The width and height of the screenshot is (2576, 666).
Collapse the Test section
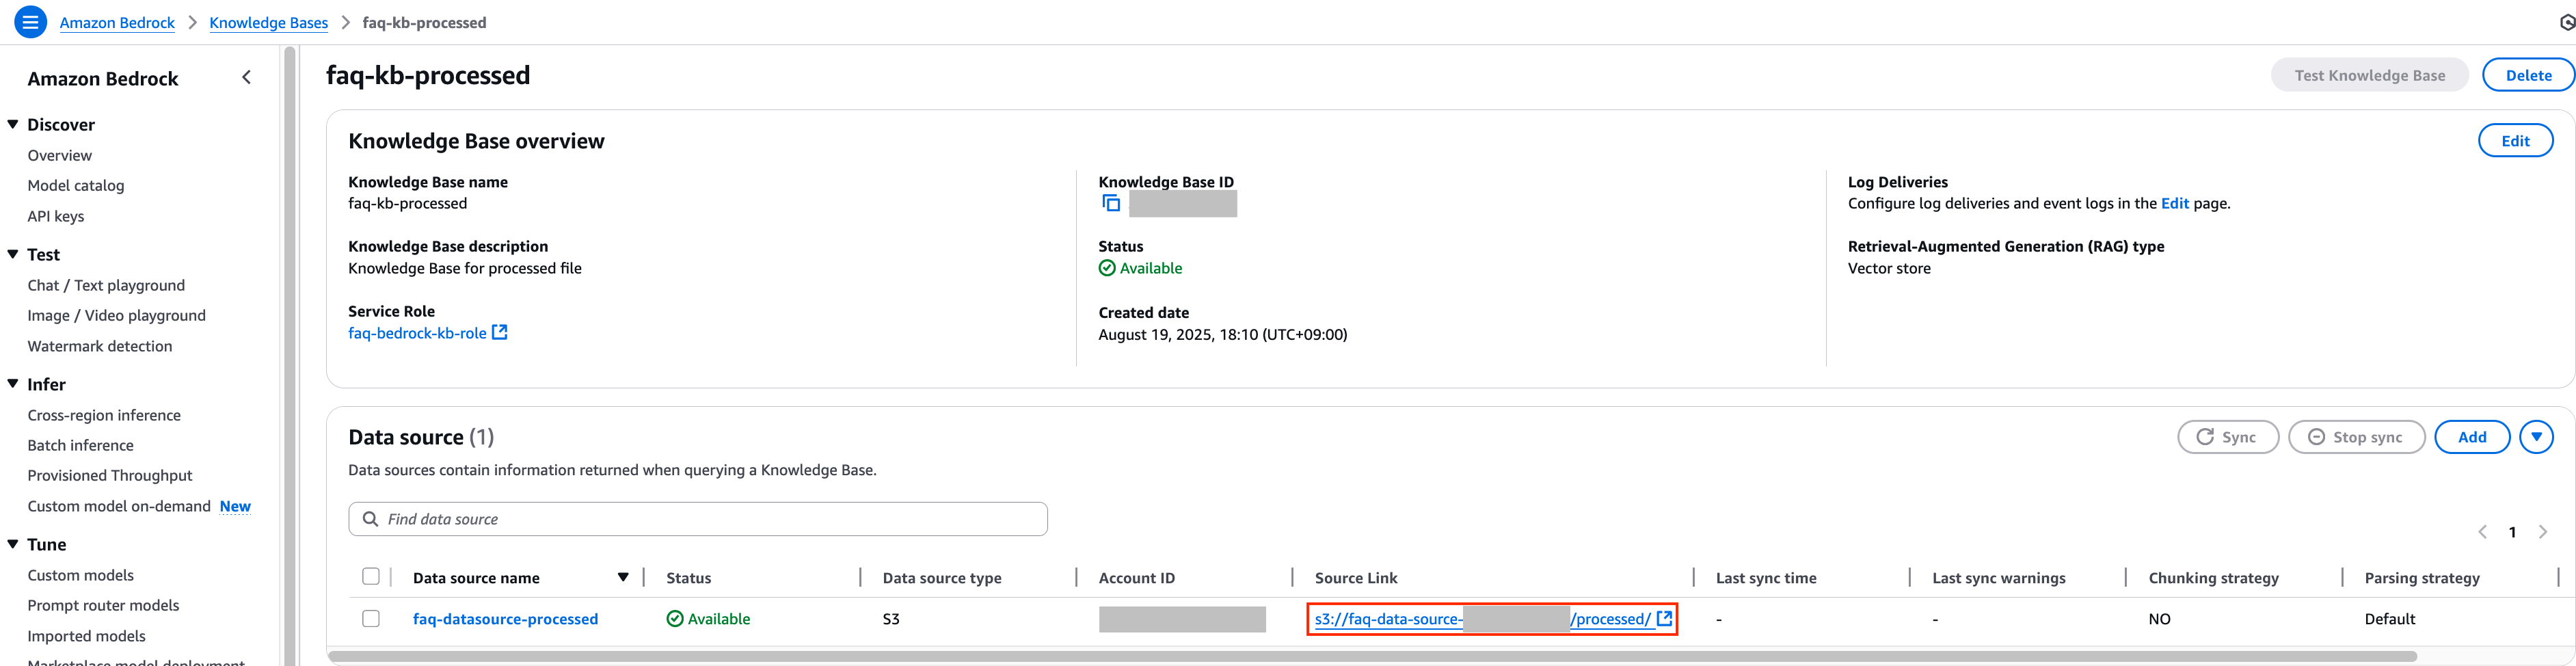tap(13, 254)
